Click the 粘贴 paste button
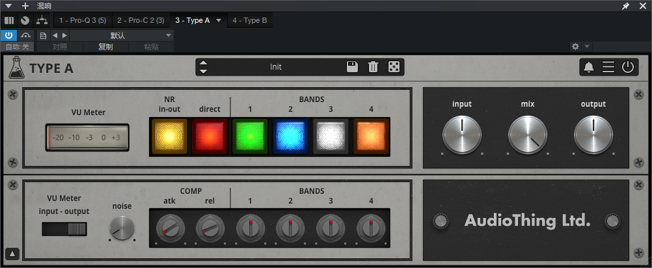The height and width of the screenshot is (268, 652). point(152,47)
